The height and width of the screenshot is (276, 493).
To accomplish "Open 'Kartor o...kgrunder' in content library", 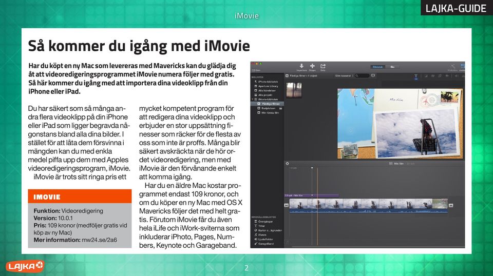I will click(x=268, y=230).
